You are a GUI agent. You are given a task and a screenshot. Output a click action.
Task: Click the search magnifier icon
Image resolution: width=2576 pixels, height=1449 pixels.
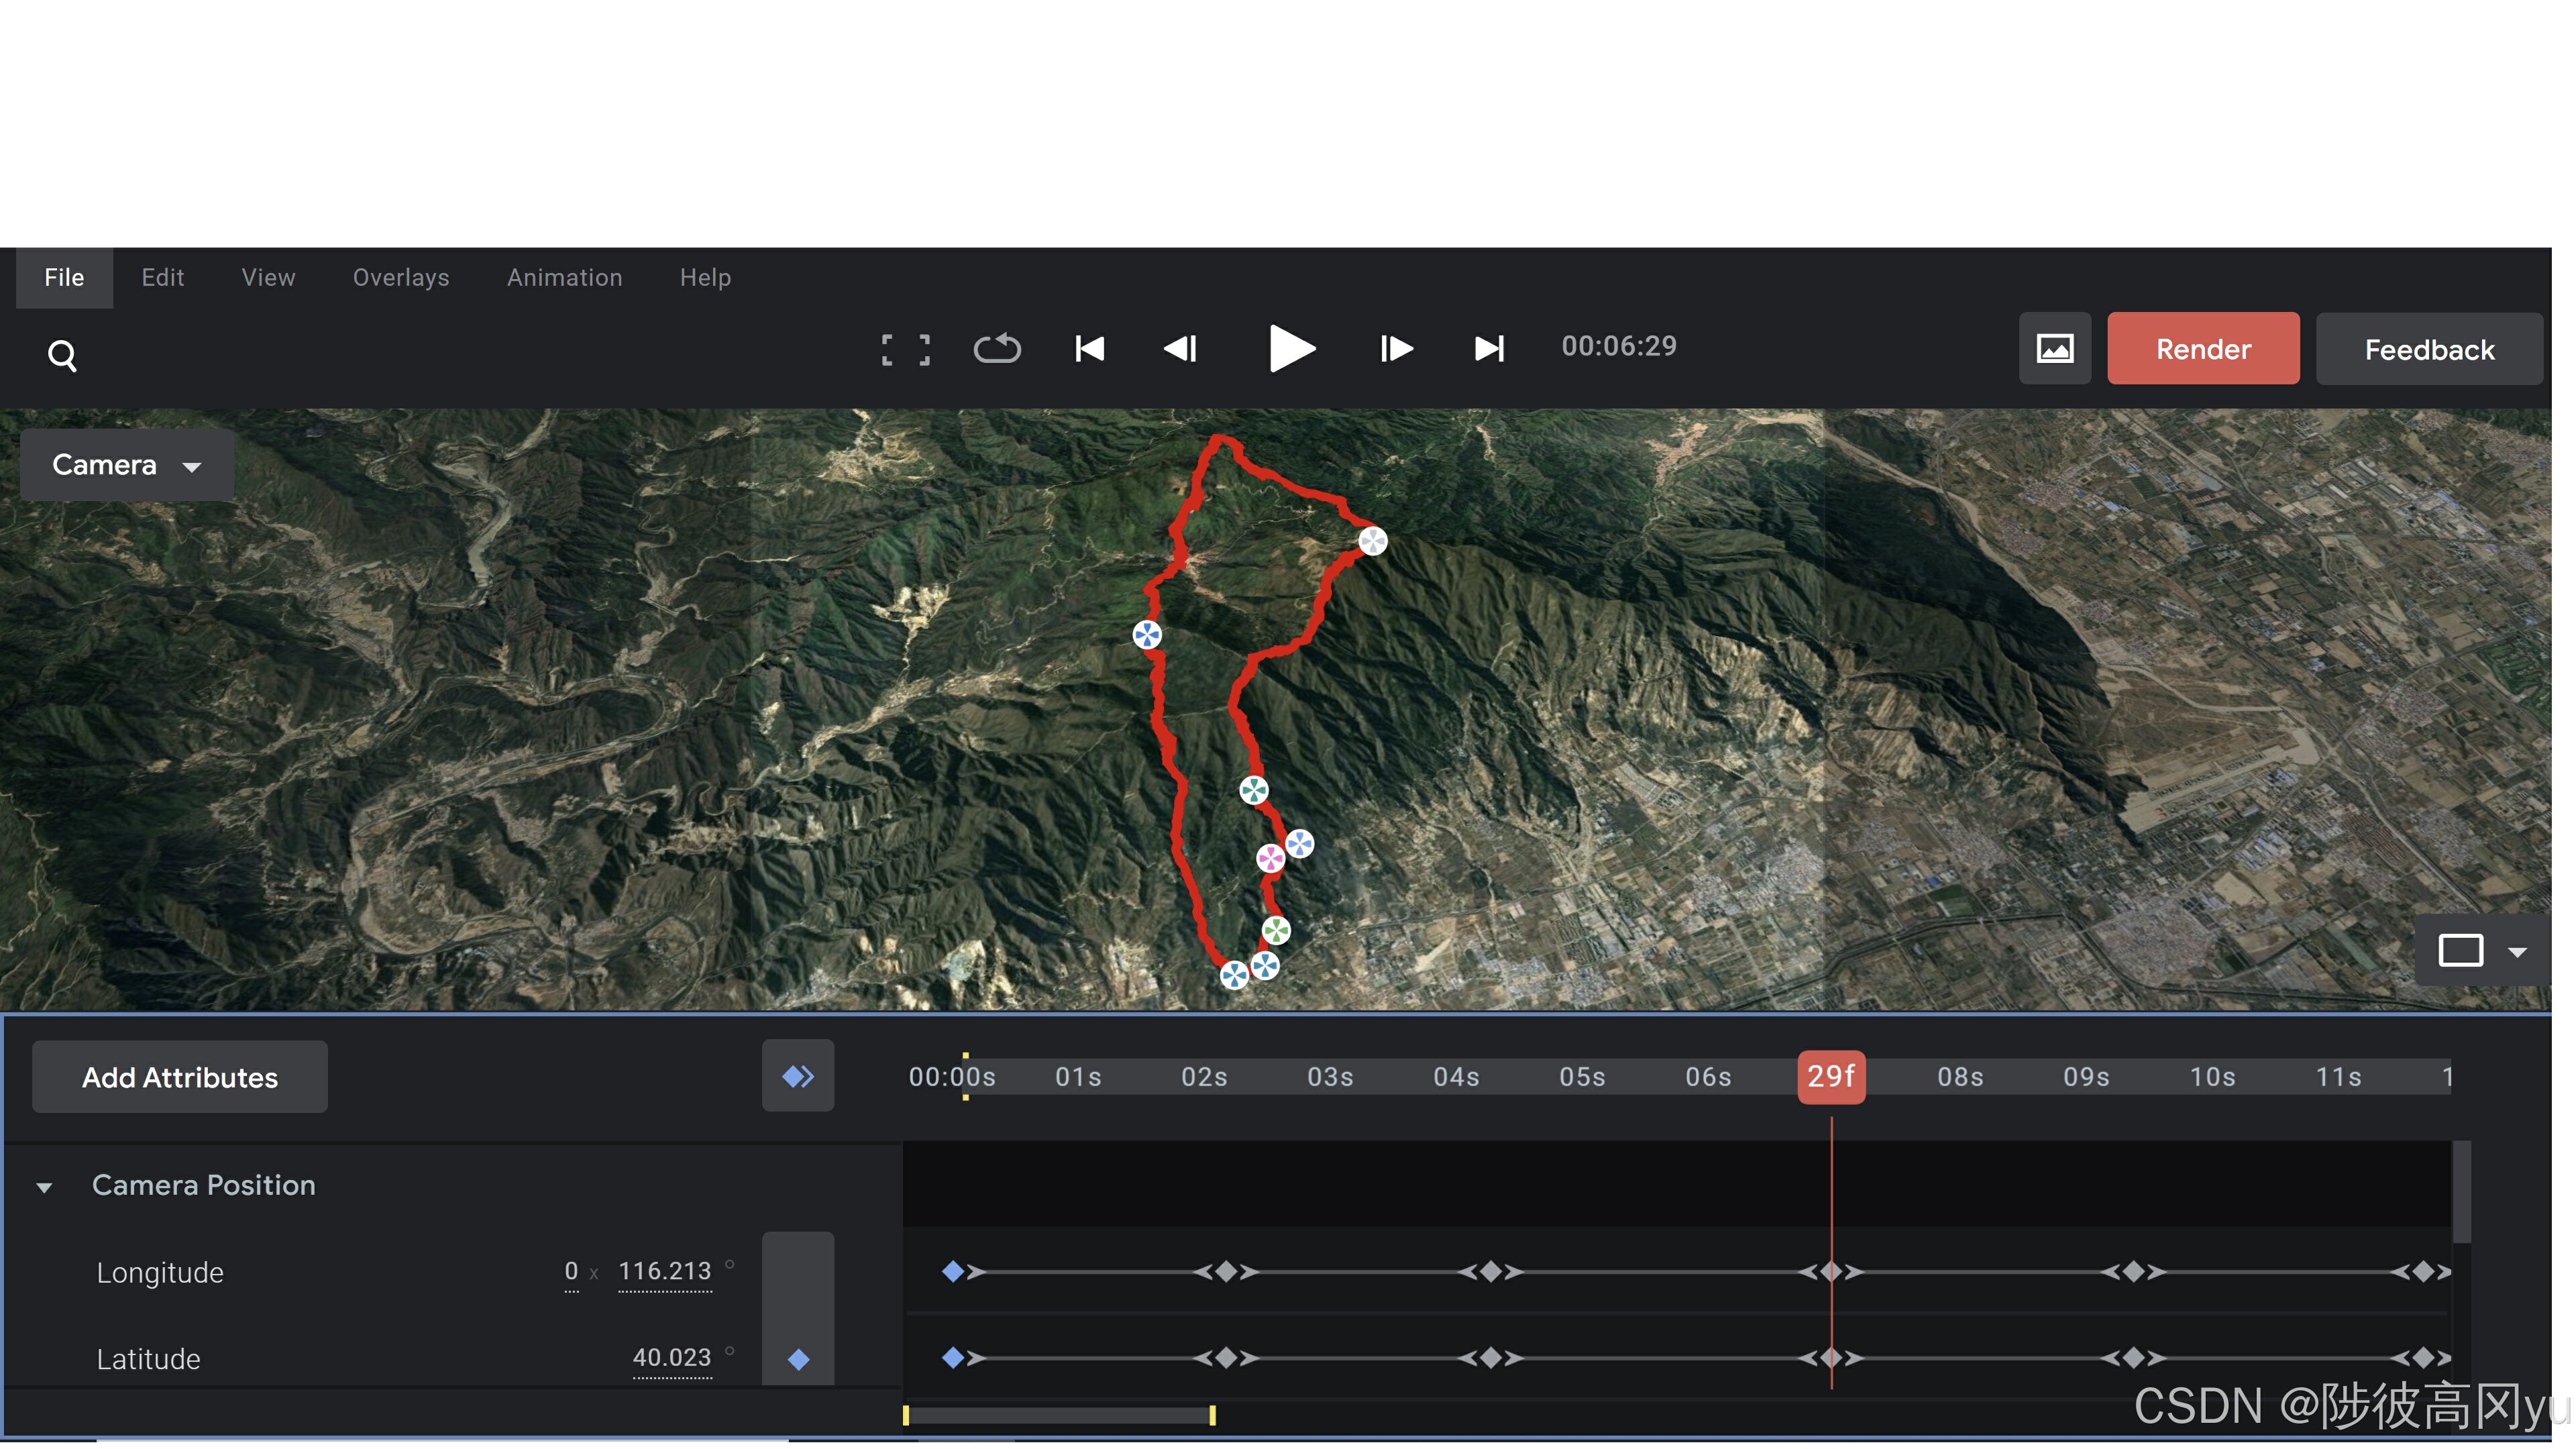click(x=62, y=355)
